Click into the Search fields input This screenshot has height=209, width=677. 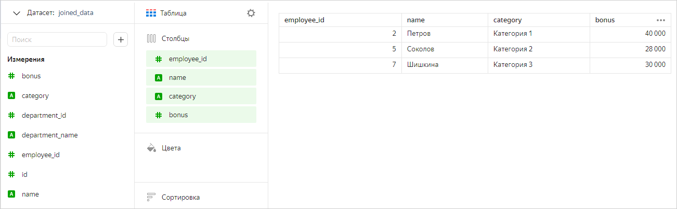pos(57,39)
